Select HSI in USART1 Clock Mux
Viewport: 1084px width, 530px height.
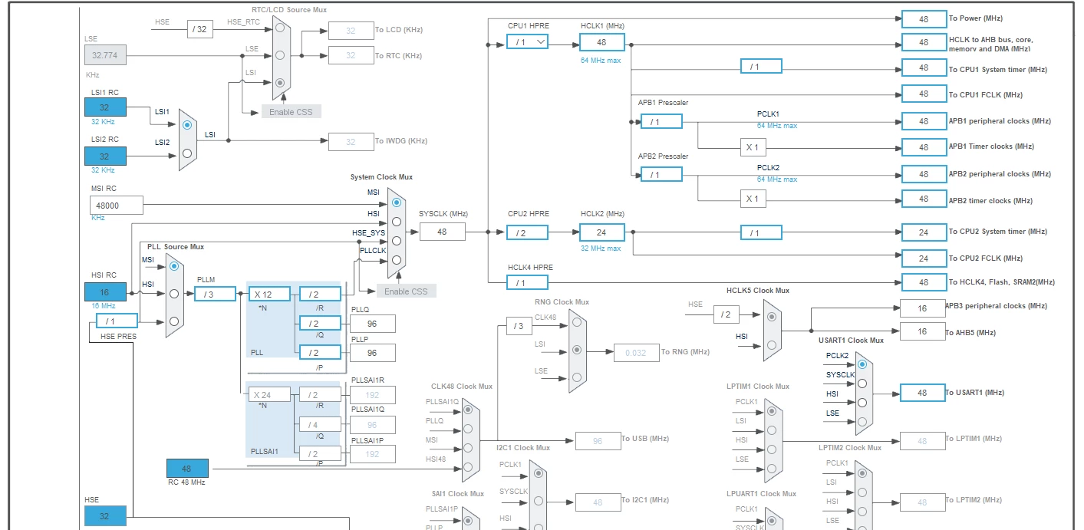[863, 403]
